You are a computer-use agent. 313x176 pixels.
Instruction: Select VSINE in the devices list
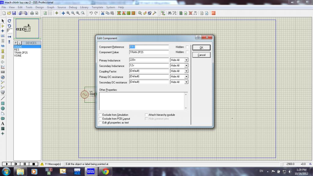[x=18, y=56]
